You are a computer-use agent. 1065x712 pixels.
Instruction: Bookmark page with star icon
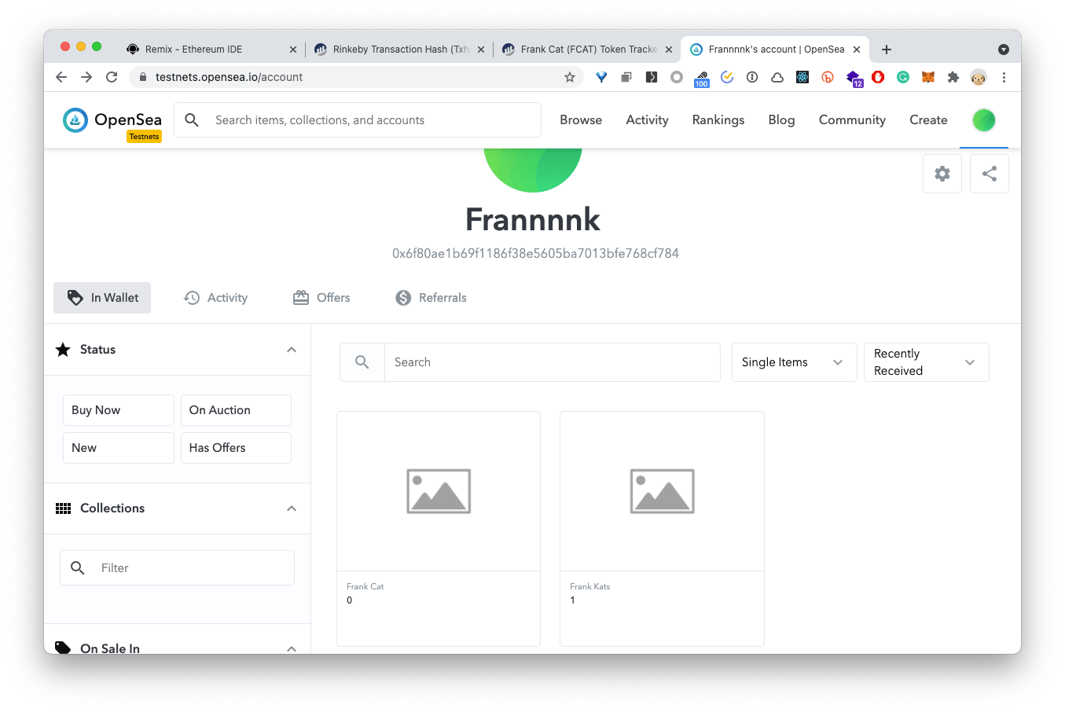[x=570, y=77]
